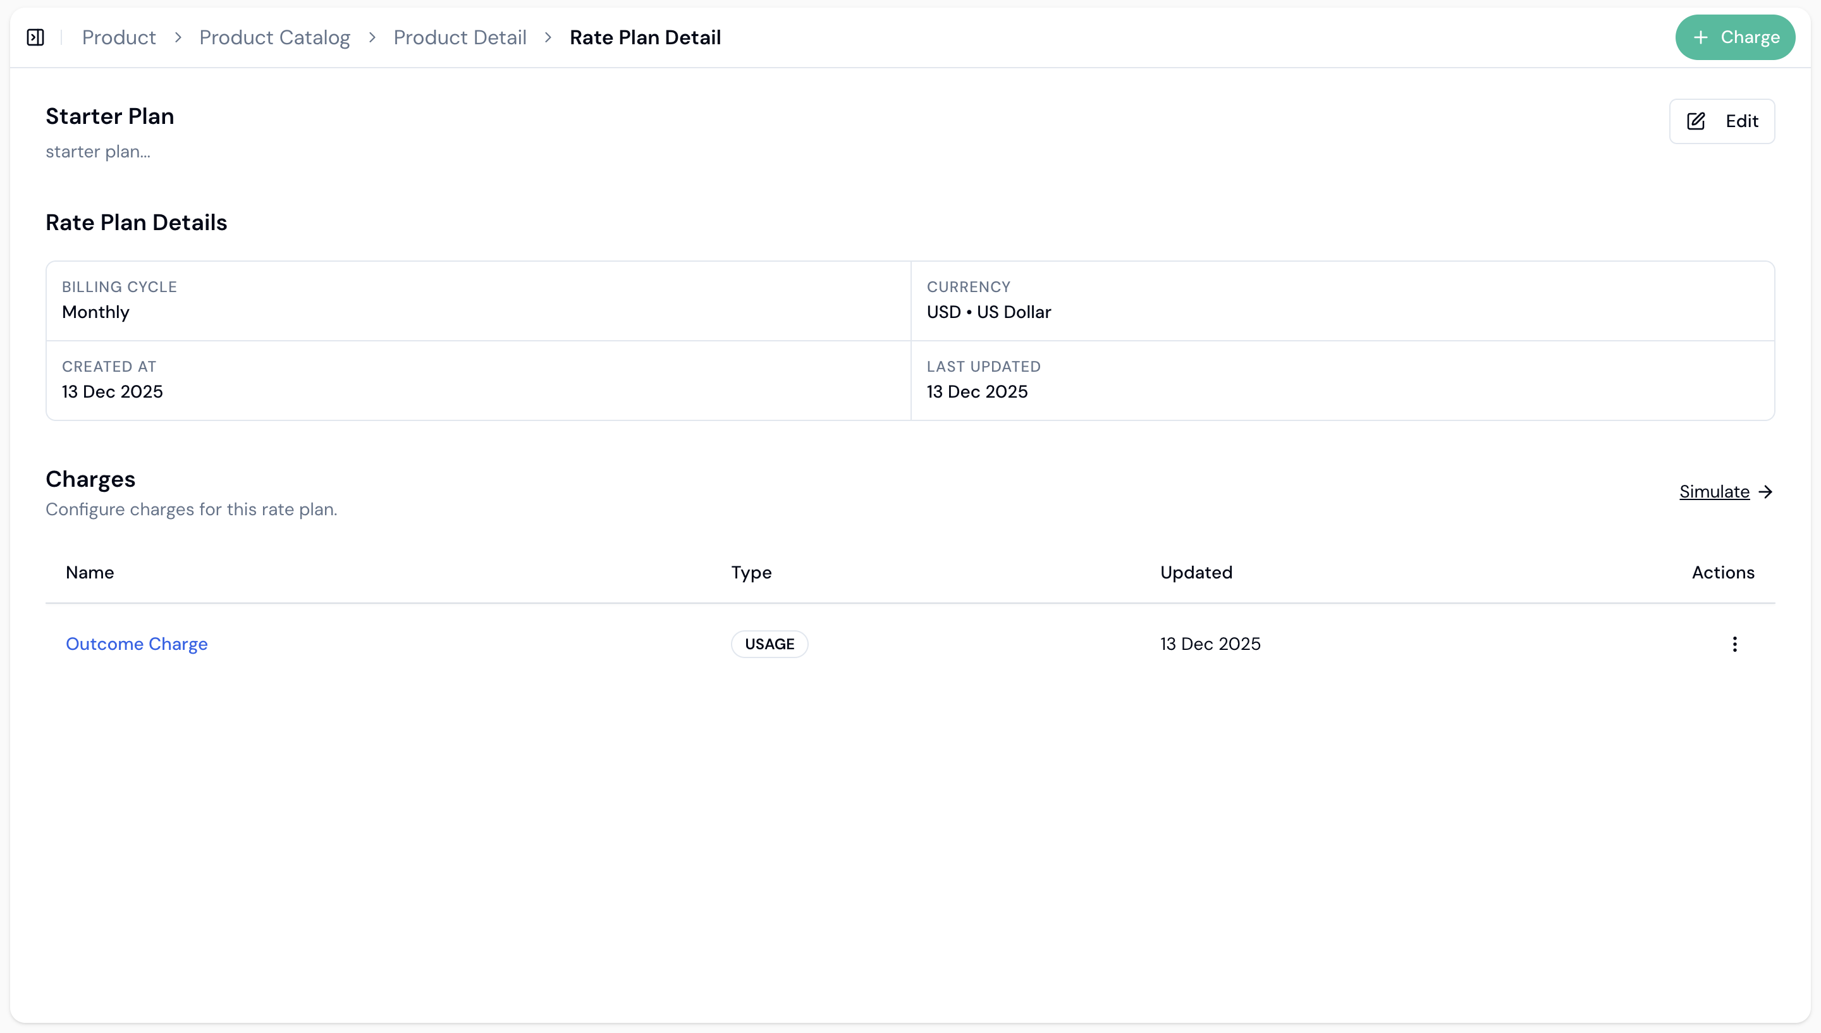1821x1033 pixels.
Task: Click the USAGE type badge on Outcome Charge
Action: point(769,644)
